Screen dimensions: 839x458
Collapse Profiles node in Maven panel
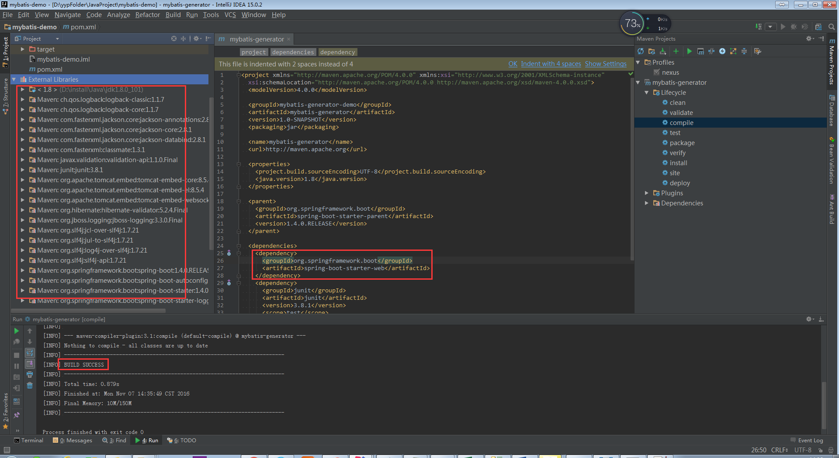638,62
